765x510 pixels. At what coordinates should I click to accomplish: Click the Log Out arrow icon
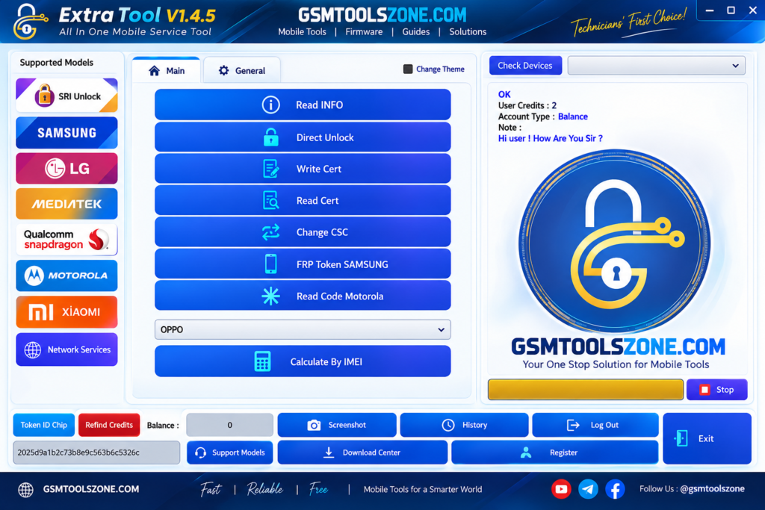tap(573, 425)
